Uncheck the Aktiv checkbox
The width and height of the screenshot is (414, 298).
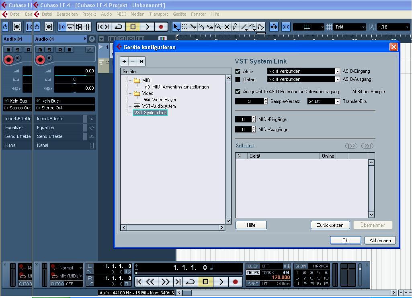(x=238, y=71)
